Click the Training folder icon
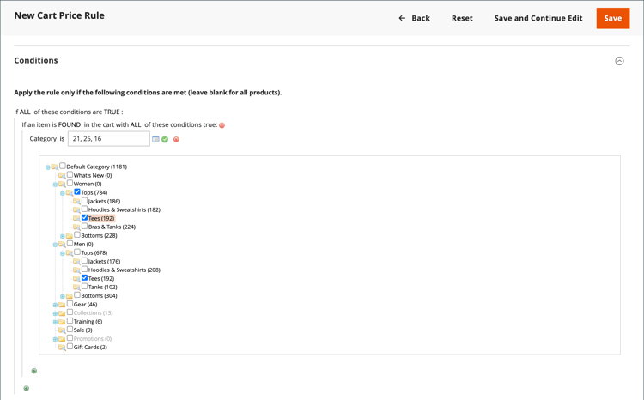Viewport: 644px width, 400px height. [62, 322]
